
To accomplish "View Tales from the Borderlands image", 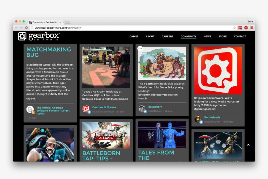I will (x=162, y=135).
